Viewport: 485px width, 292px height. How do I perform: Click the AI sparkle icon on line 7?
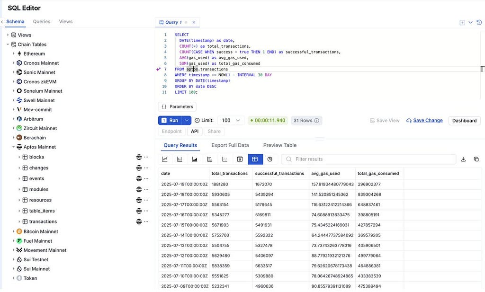pos(158,69)
